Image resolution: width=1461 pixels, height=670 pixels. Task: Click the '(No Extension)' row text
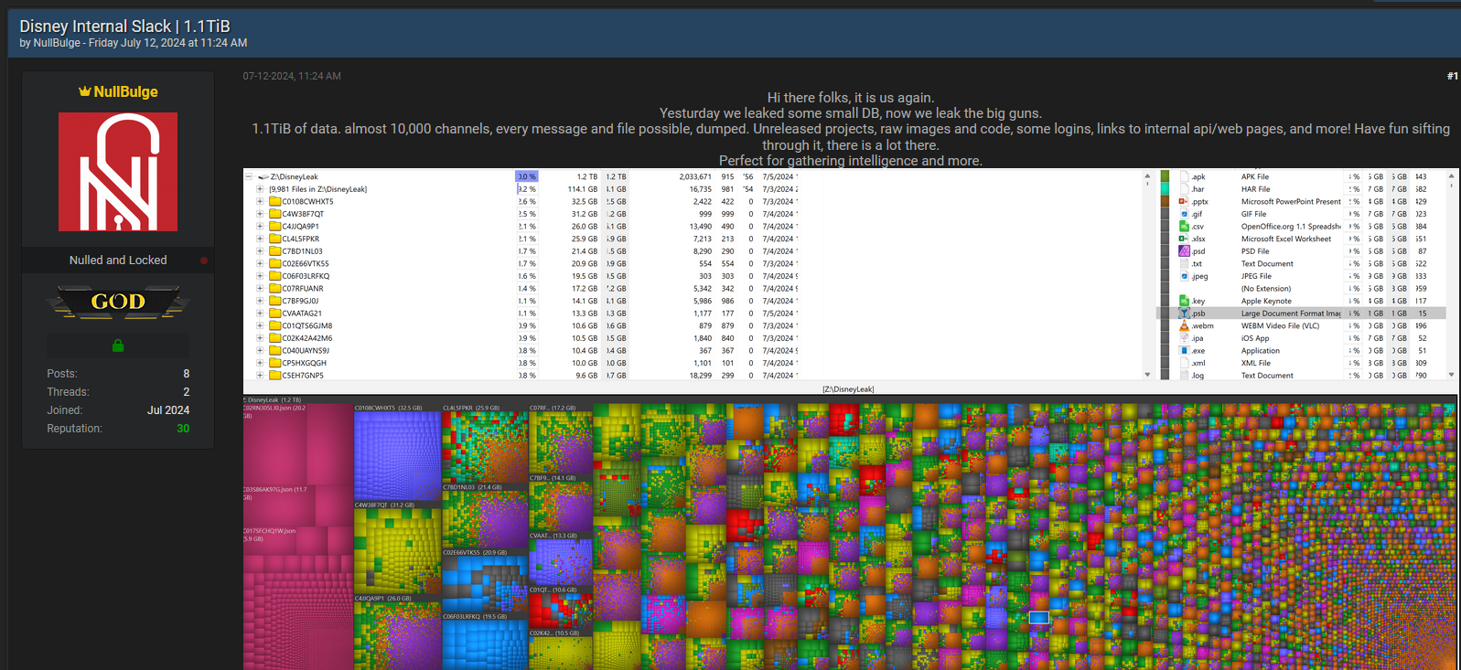[x=1265, y=288]
